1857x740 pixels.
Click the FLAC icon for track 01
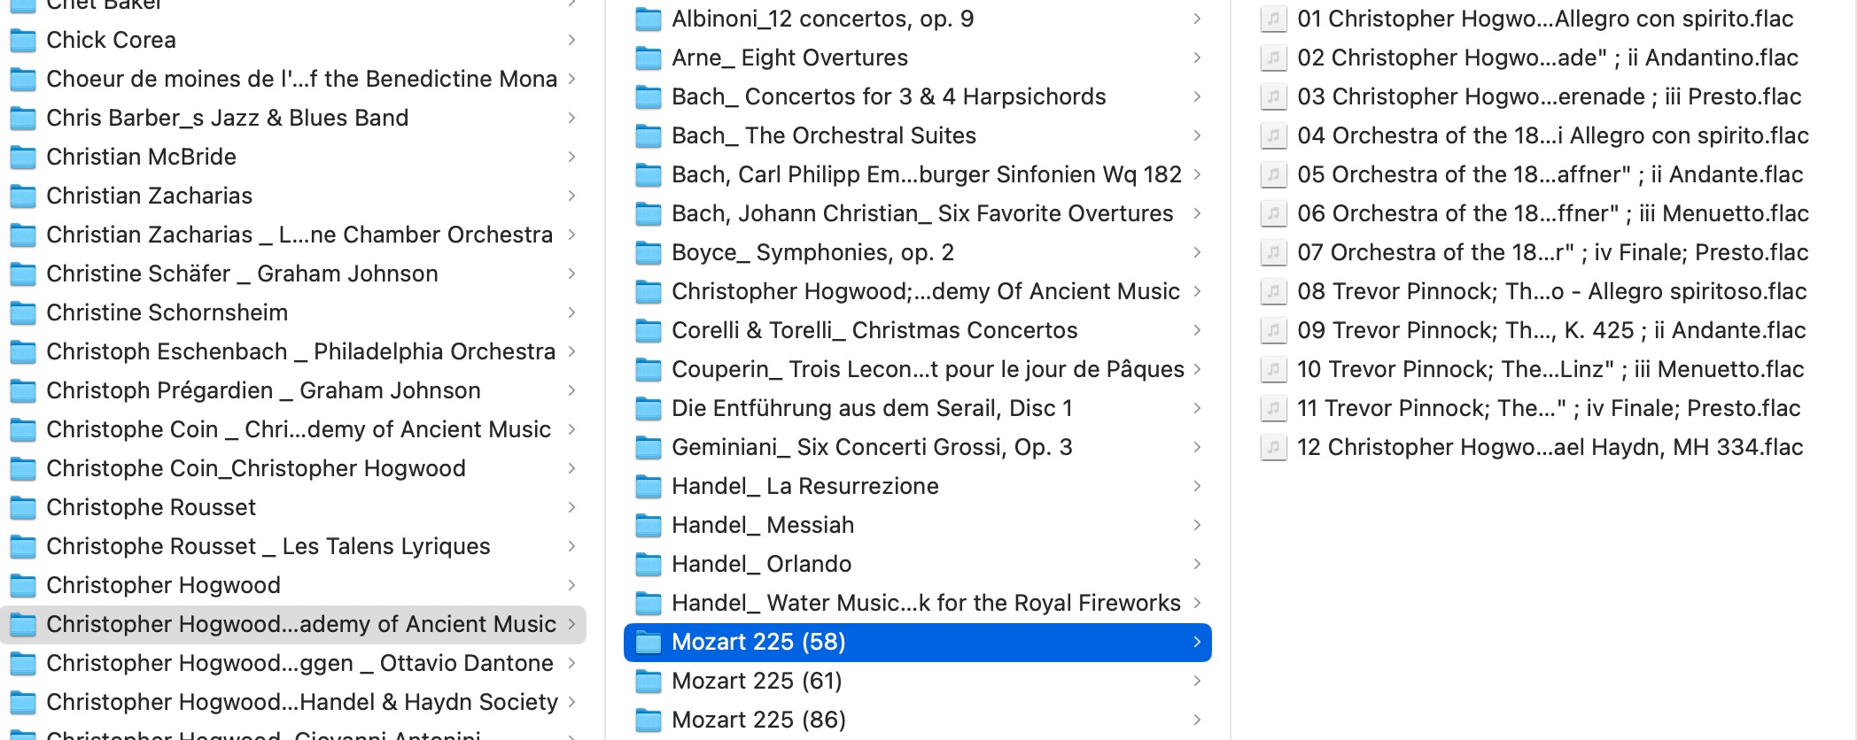point(1273,19)
